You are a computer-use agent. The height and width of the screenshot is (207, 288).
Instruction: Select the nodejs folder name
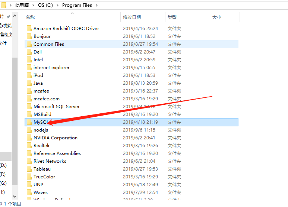click(41, 130)
